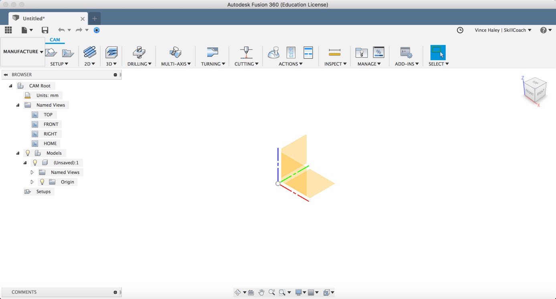Click the job status clock icon
The image size is (556, 299).
(460, 30)
